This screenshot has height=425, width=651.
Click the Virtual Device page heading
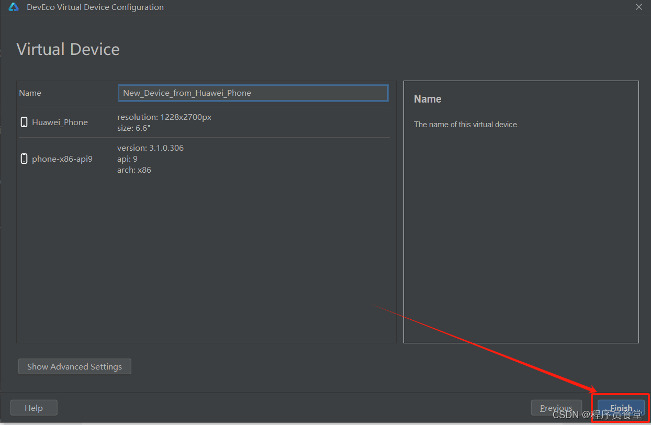point(68,49)
